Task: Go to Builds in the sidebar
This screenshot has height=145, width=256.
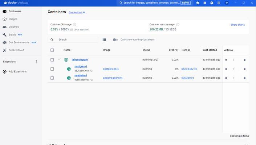Action: [12, 34]
